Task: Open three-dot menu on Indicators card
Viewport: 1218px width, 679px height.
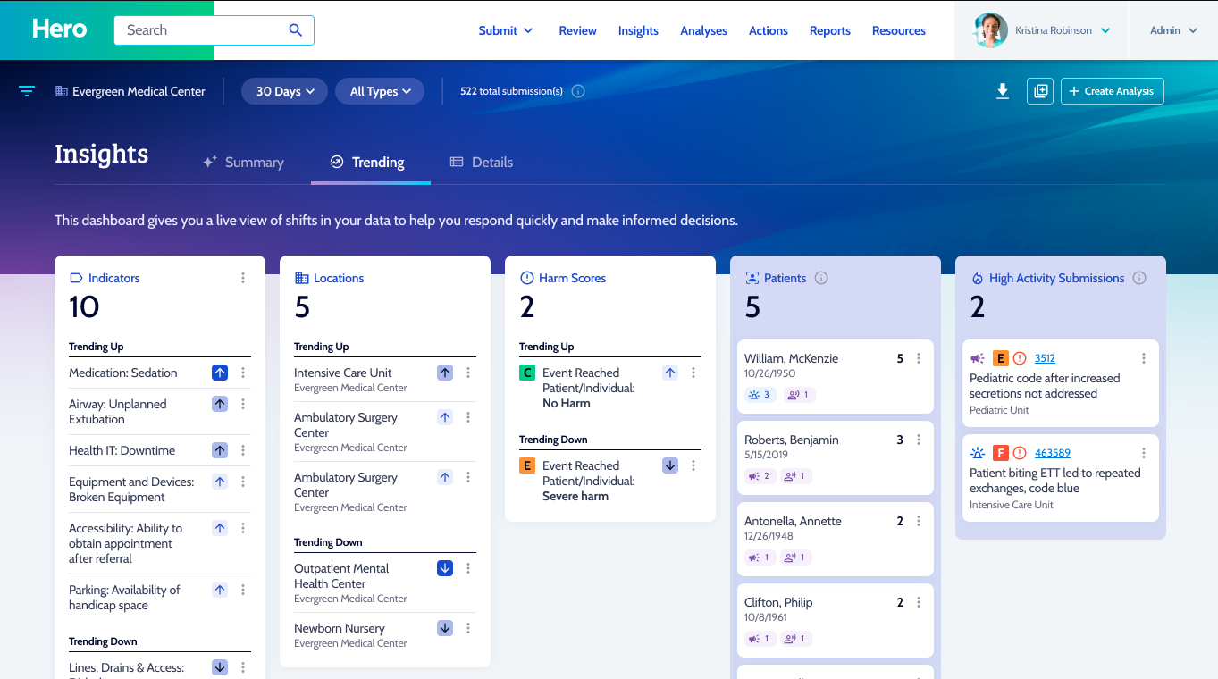Action: [x=243, y=278]
